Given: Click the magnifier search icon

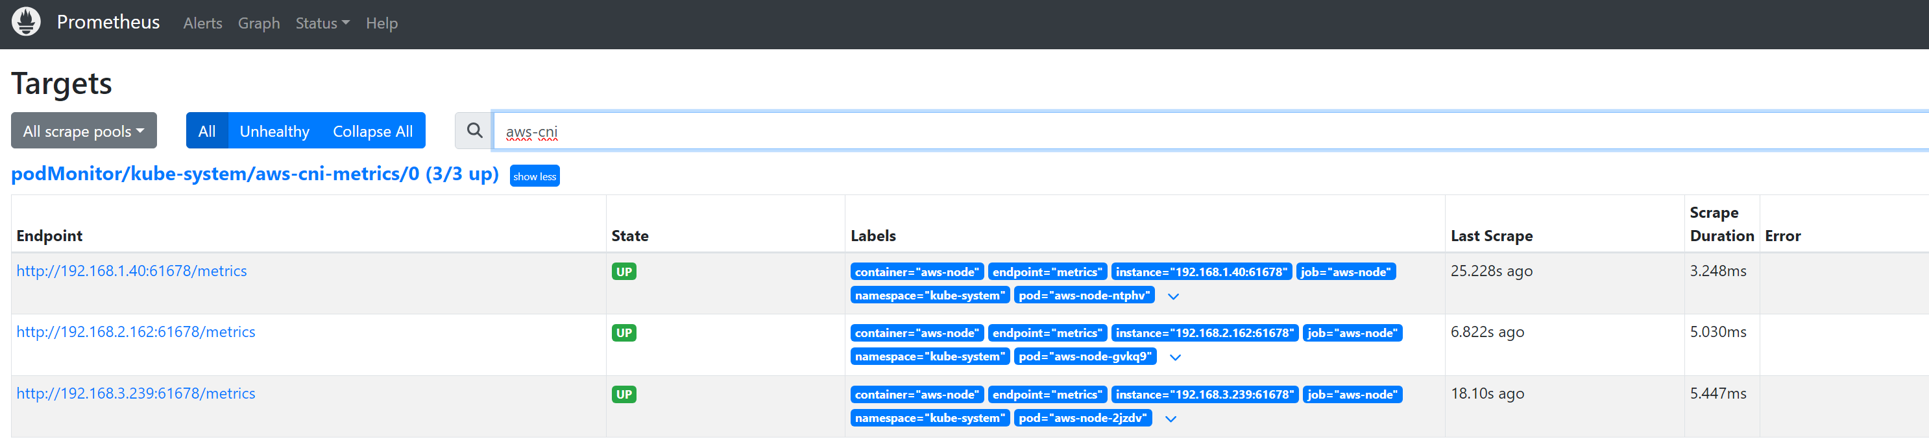Looking at the screenshot, I should (474, 131).
